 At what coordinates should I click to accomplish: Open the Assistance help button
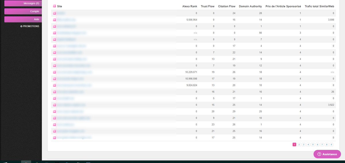point(327,154)
